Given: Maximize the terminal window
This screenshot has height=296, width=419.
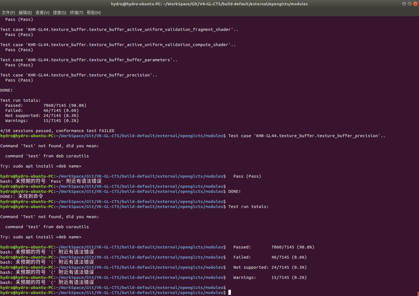Looking at the screenshot, I should 410,4.
